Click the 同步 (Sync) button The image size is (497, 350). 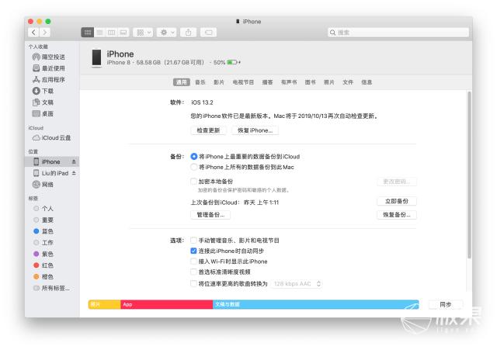[445, 304]
